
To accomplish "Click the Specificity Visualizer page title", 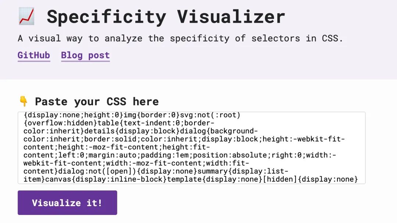I will pos(166,17).
